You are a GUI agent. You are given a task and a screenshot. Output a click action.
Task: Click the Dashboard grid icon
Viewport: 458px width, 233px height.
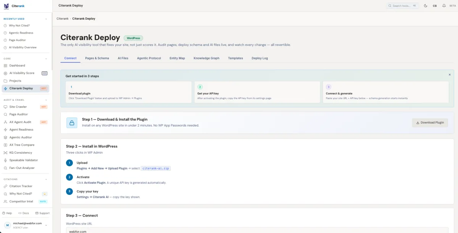5,66
